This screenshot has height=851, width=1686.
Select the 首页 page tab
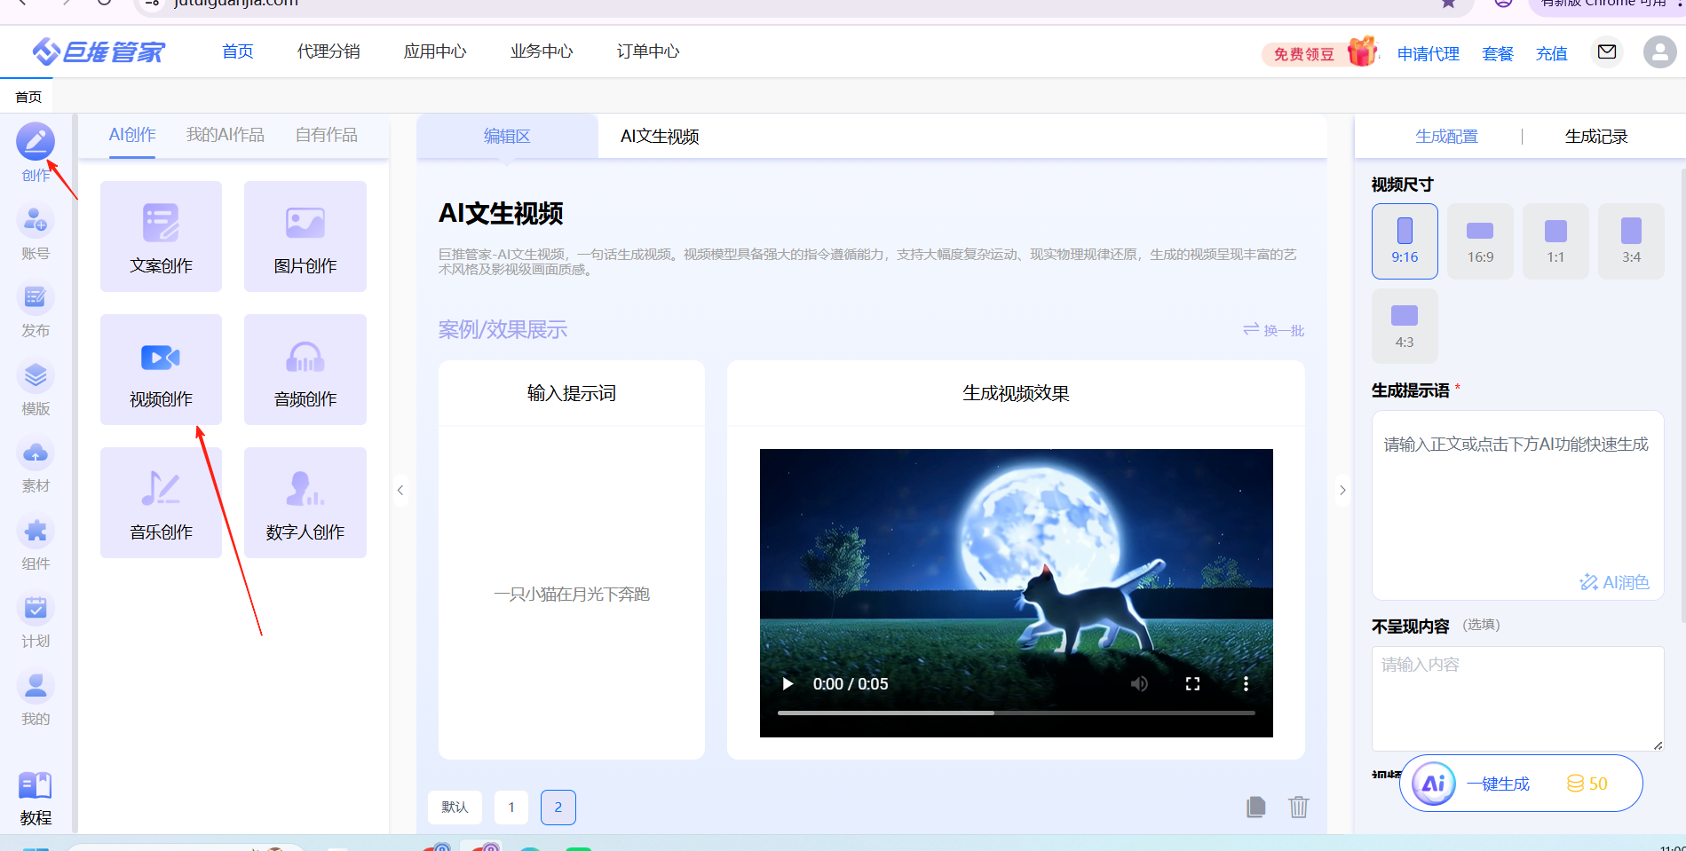[x=28, y=97]
